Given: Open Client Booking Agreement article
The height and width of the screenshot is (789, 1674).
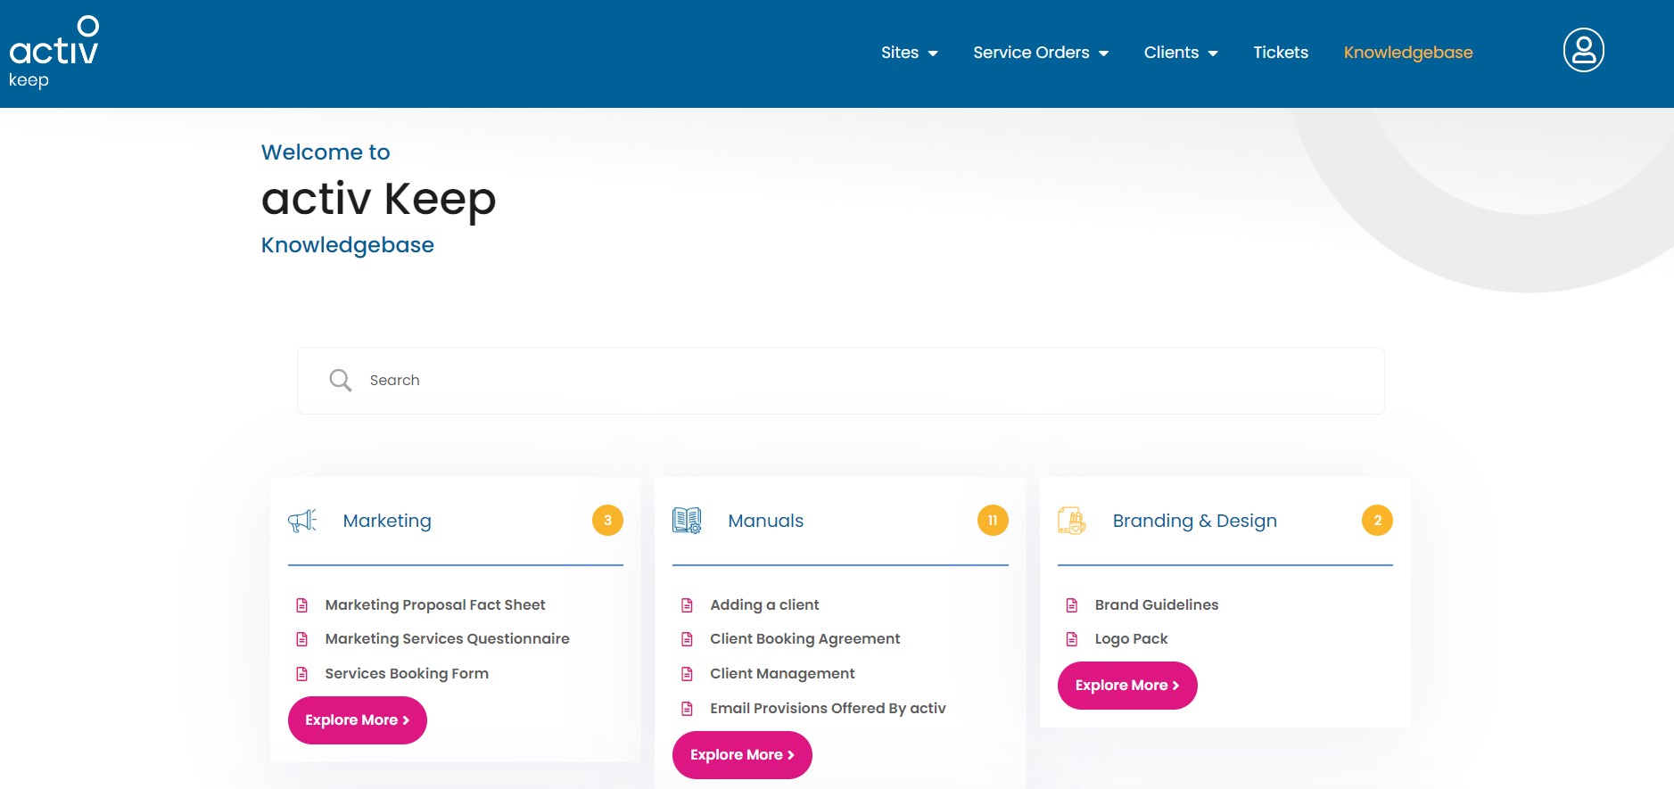Looking at the screenshot, I should coord(804,639).
